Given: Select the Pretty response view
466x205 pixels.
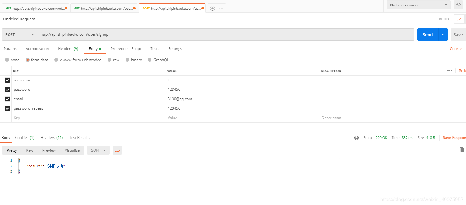Looking at the screenshot, I should click(12, 150).
